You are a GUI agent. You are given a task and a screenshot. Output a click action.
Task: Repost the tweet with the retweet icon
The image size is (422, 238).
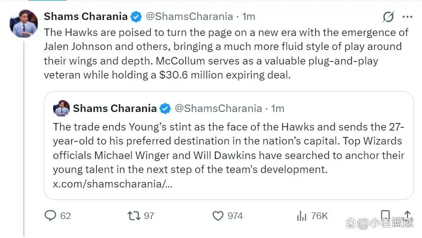(133, 215)
